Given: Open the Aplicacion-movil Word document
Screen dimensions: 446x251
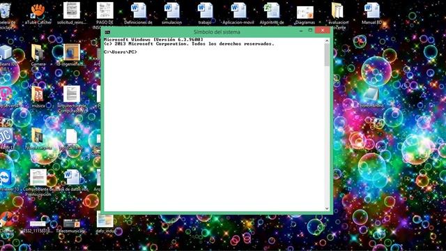Looking at the screenshot, I should (x=238, y=10).
